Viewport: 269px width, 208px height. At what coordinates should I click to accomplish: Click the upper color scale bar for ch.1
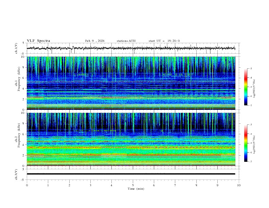click(x=246, y=87)
